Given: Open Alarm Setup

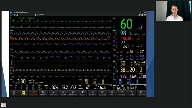Looking at the screenshot, I should (x=122, y=93).
